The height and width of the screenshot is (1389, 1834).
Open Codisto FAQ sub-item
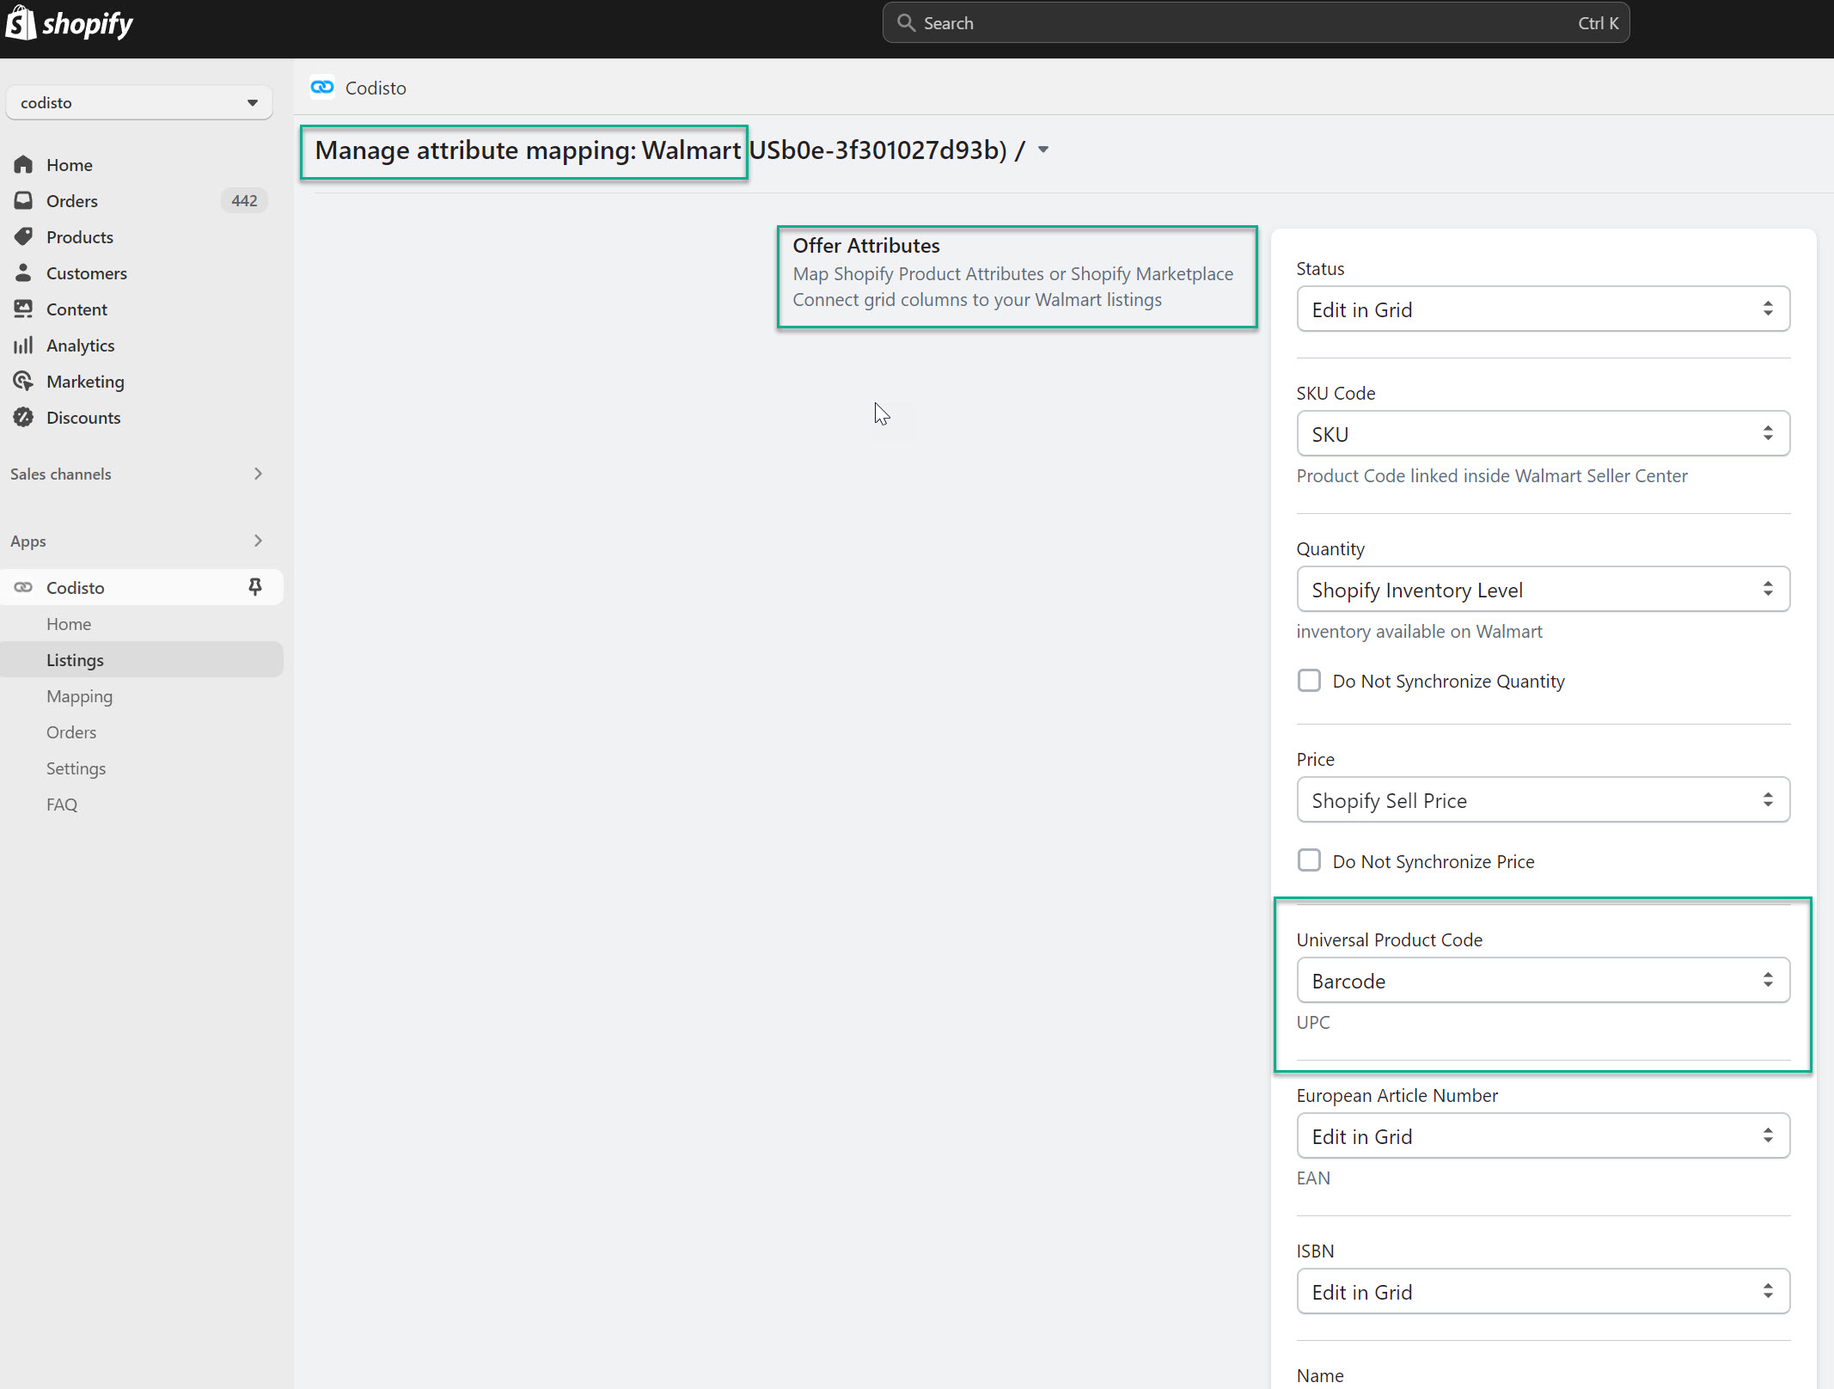click(62, 804)
